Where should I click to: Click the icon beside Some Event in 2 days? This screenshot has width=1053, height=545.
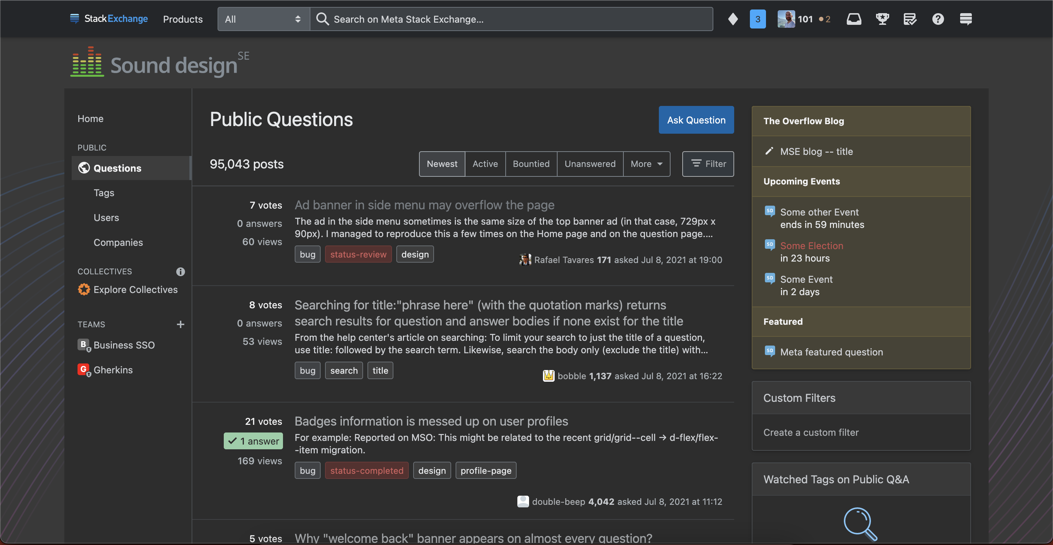[x=770, y=278]
